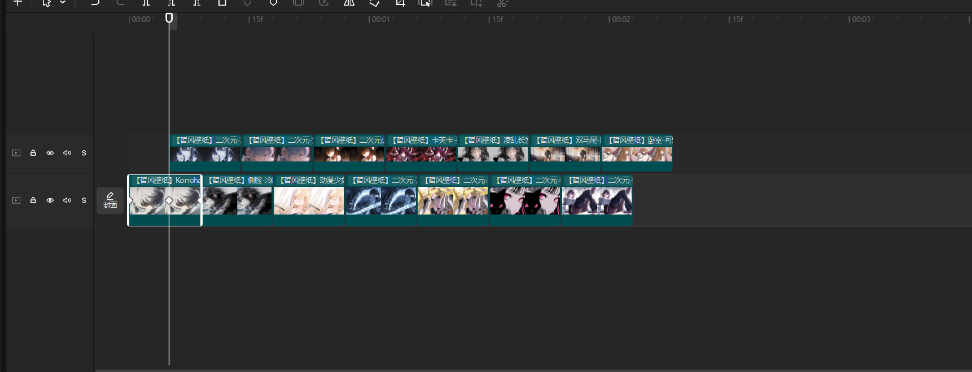This screenshot has height=372, width=972.
Task: Select the 侧脸-冷 clip on the main track
Action: (237, 200)
